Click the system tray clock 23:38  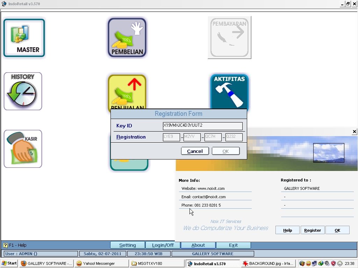coord(350,263)
